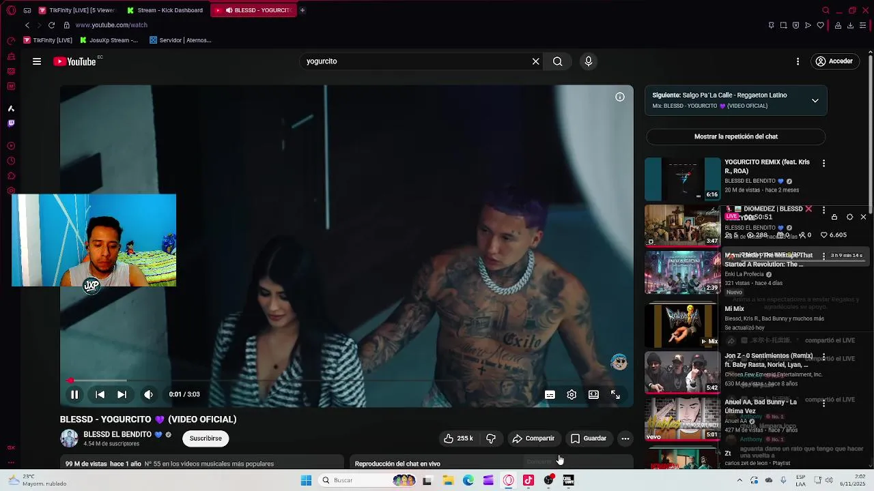
Task: Submit search with the magnifier button
Action: tap(558, 61)
